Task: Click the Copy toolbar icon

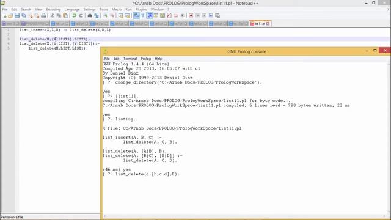Action: [59, 15]
